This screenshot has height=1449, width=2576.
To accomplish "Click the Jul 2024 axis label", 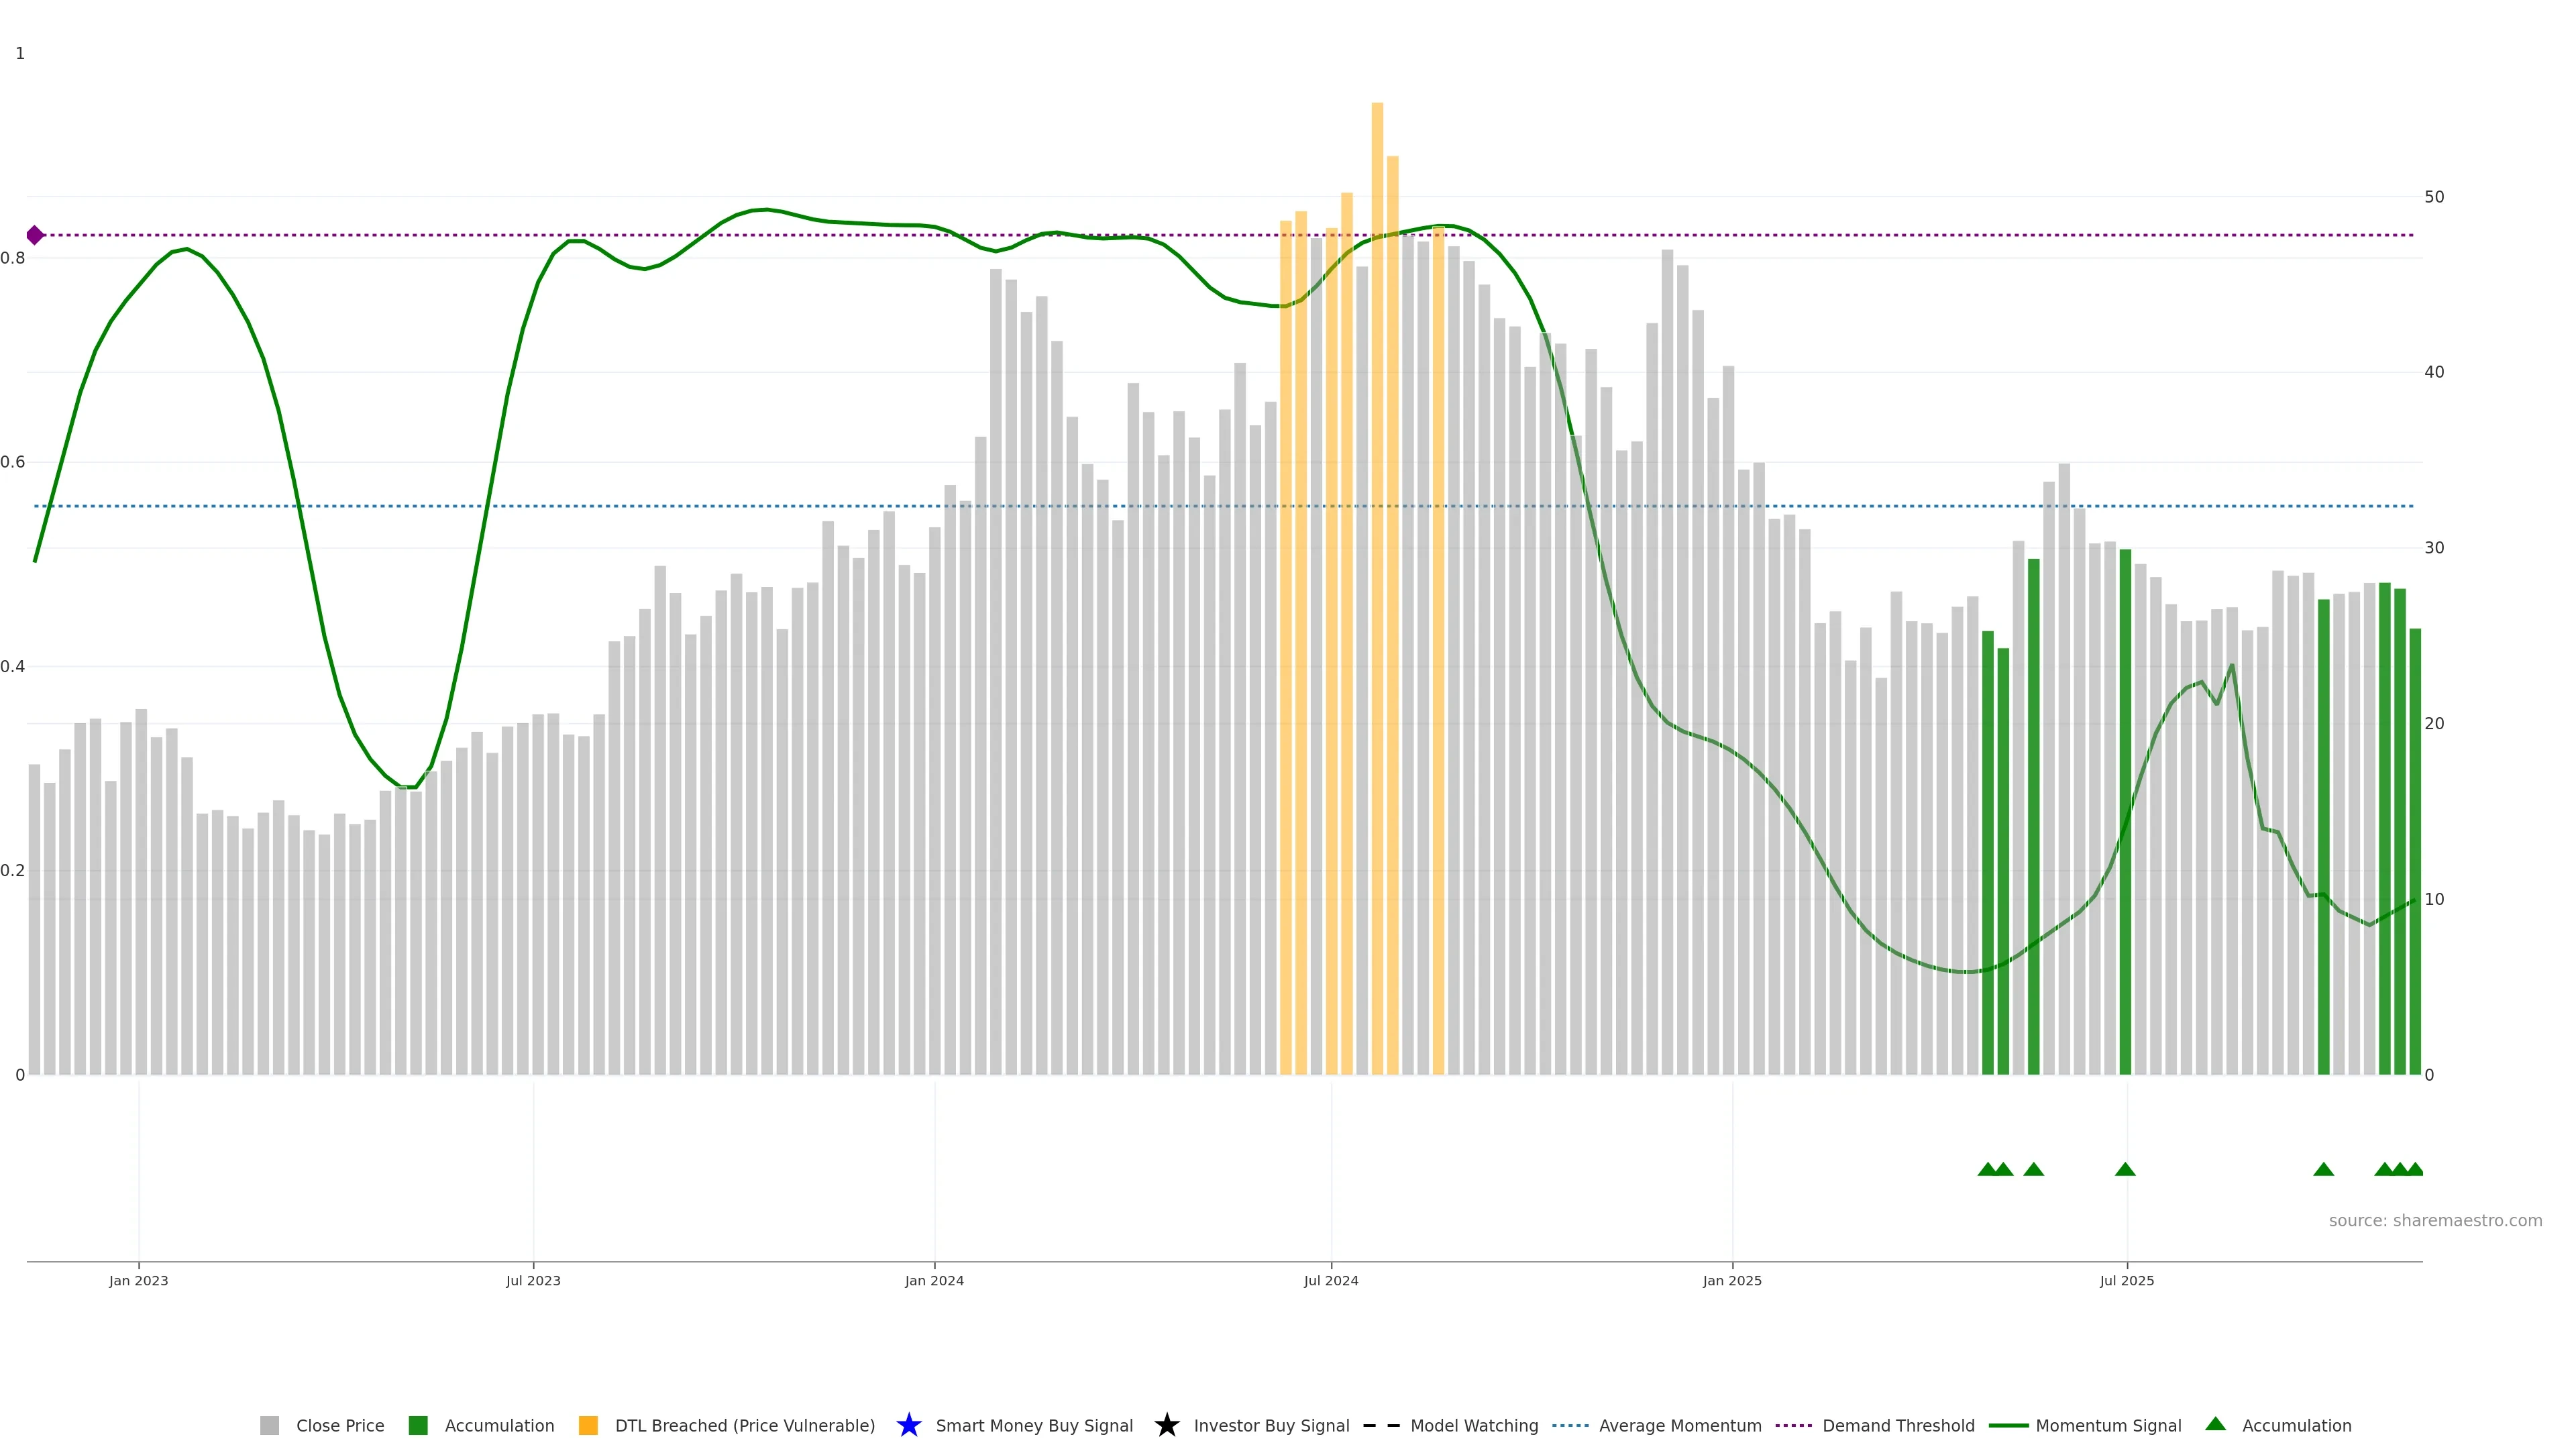I will (1330, 1280).
